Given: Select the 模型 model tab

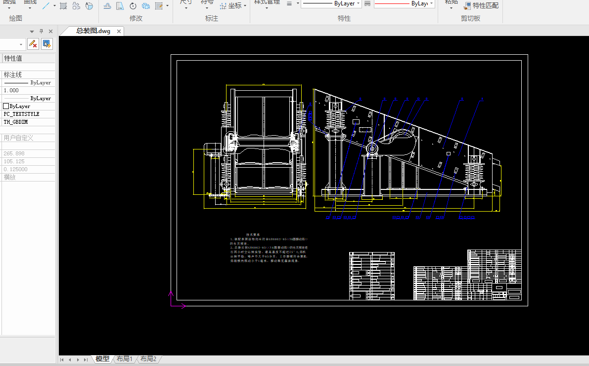Looking at the screenshot, I should click(102, 359).
